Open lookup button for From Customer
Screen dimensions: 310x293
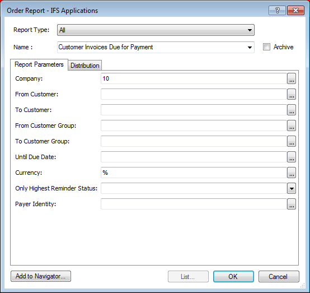(292, 94)
